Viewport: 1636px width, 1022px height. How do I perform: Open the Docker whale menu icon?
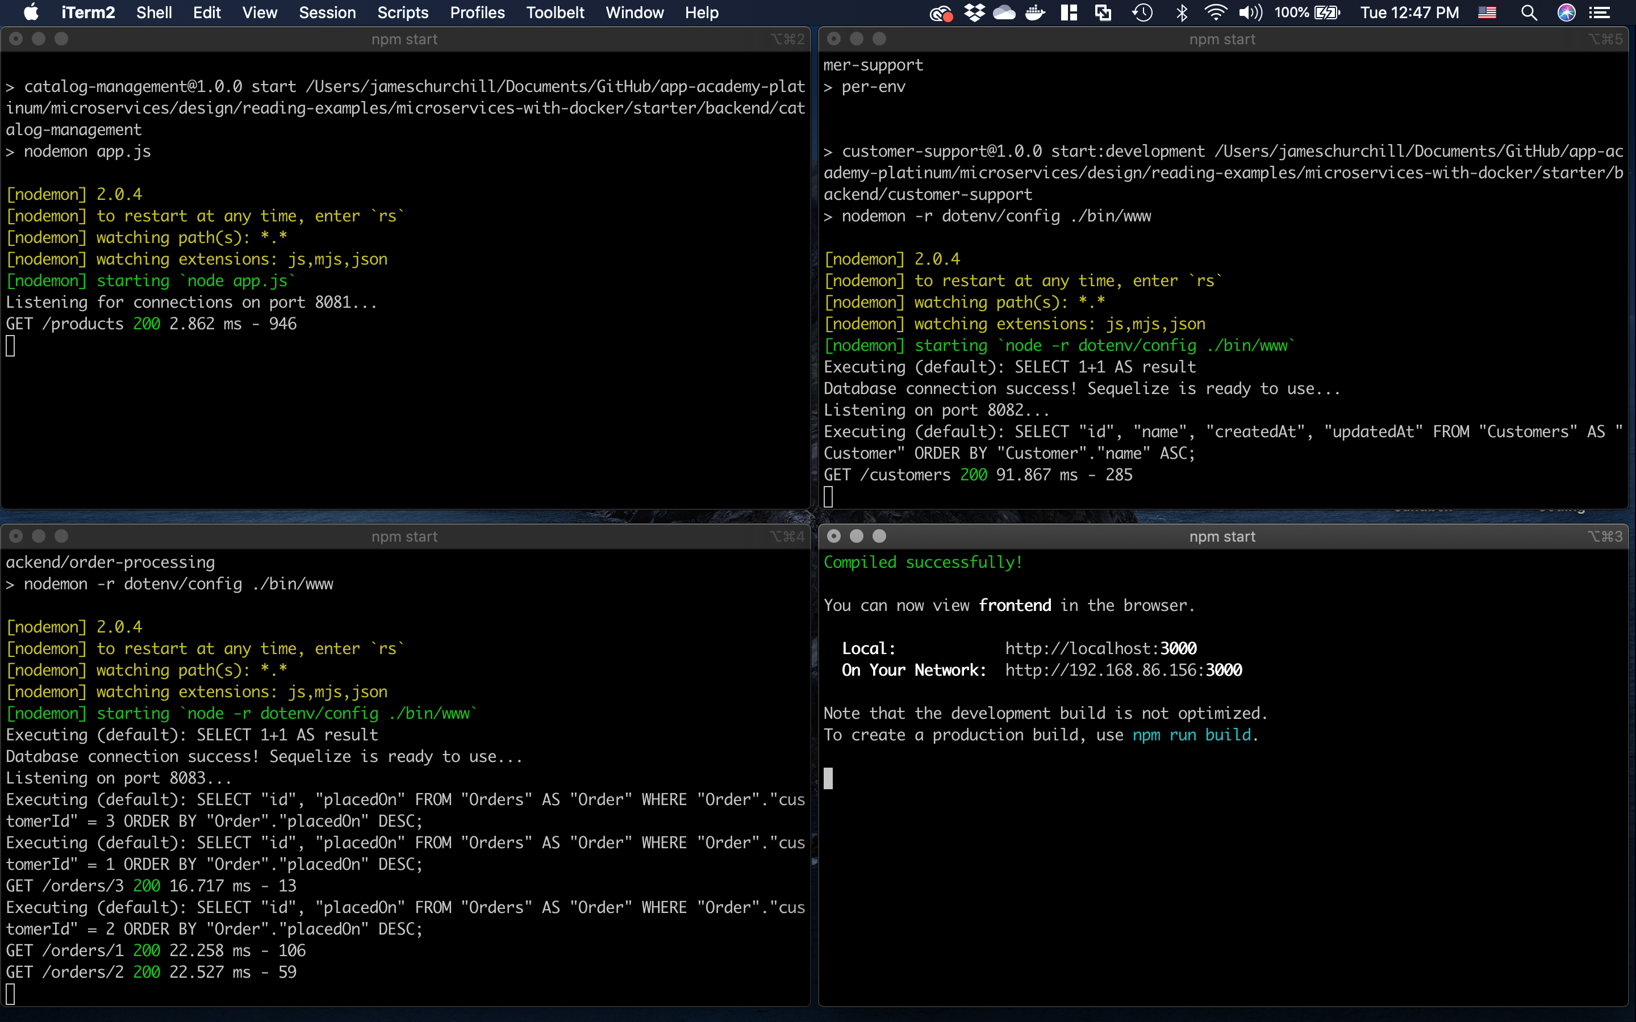point(1035,12)
